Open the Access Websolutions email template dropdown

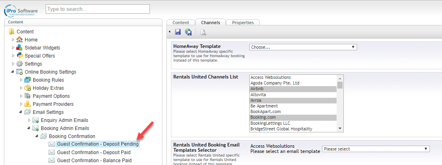[x=376, y=149]
